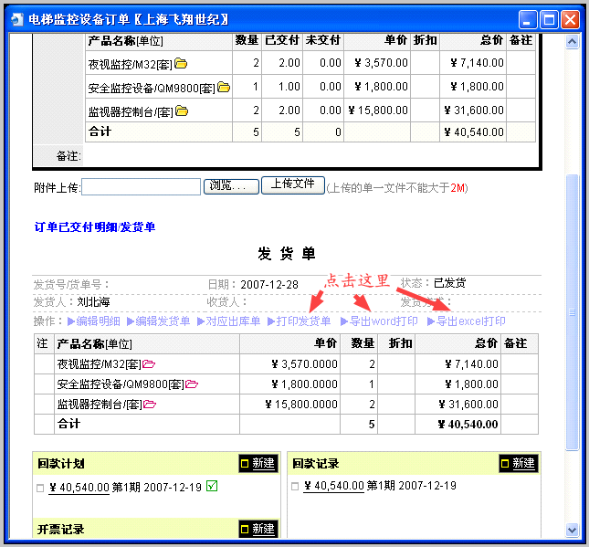Image resolution: width=589 pixels, height=547 pixels.
Task: Click 新建 in the 回款计划 header
Action: click(258, 464)
